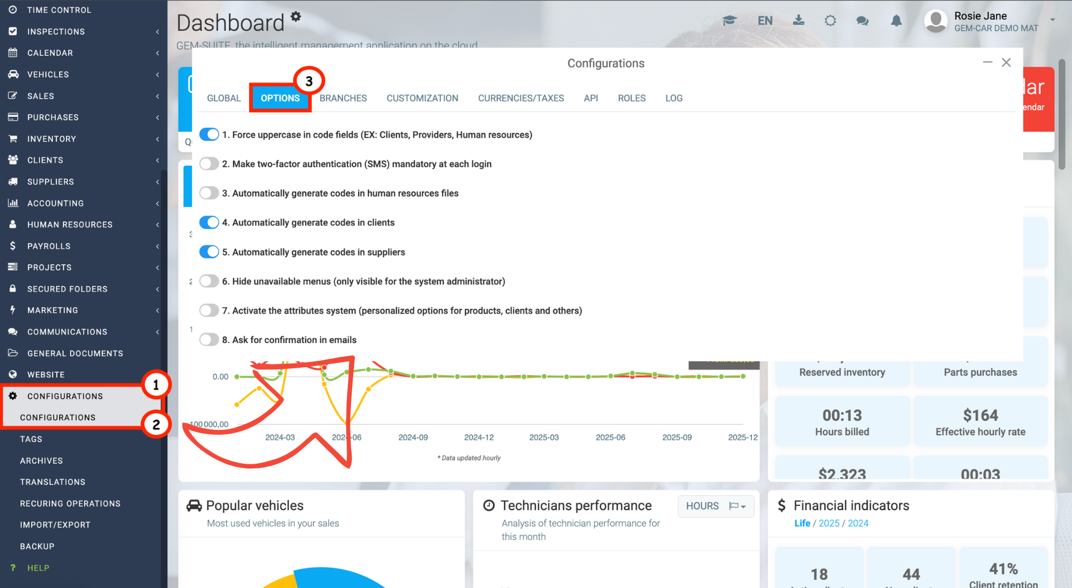Switch to the CURRENCIES/TAXES tab

tap(520, 98)
